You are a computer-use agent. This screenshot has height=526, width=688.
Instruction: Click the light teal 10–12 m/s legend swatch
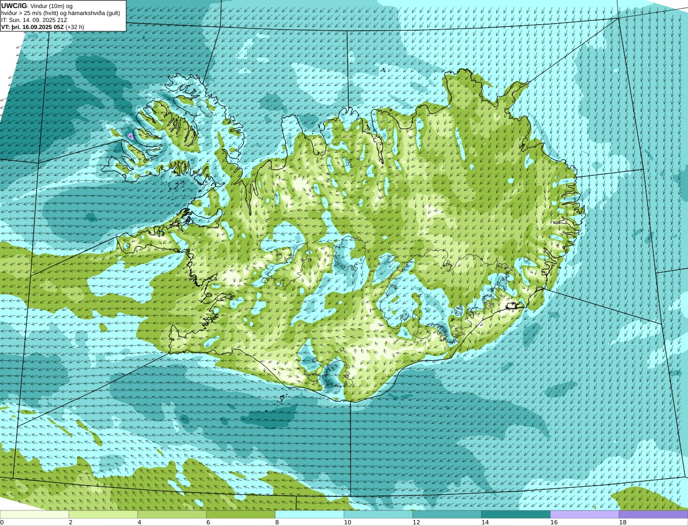coord(378,515)
